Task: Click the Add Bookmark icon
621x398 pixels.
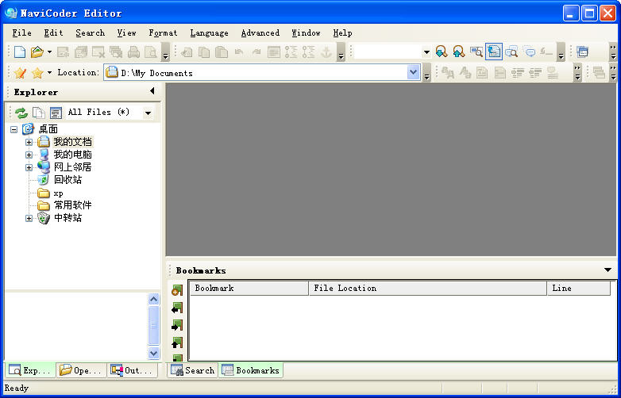Action: tap(177, 290)
